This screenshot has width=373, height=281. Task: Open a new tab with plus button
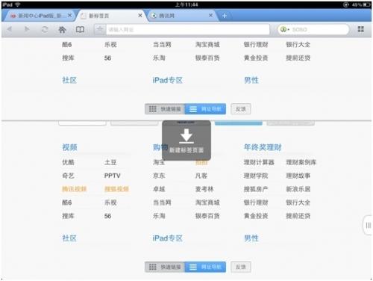(x=225, y=16)
